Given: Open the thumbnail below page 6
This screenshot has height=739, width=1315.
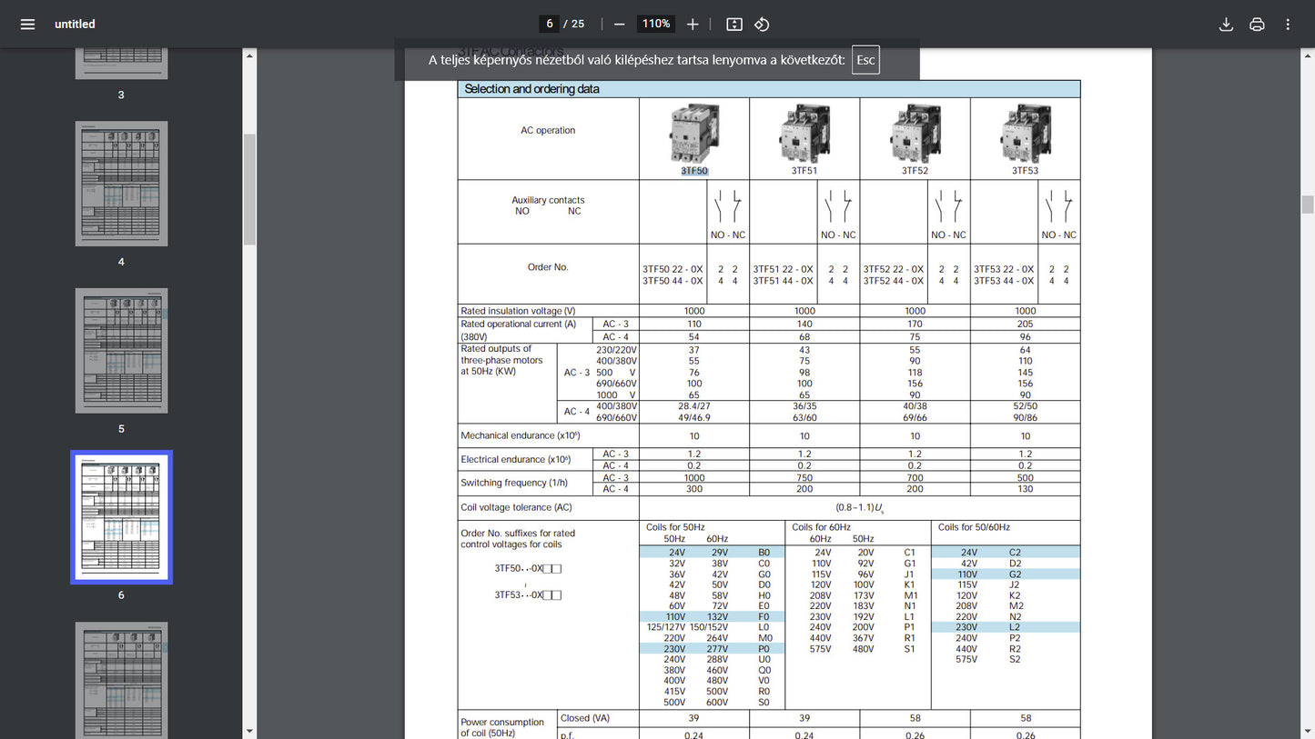Looking at the screenshot, I should point(121,679).
